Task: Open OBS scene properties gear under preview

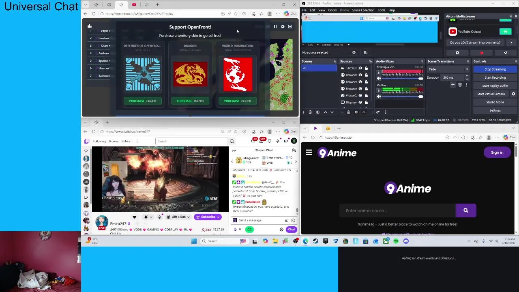Action: (354, 52)
